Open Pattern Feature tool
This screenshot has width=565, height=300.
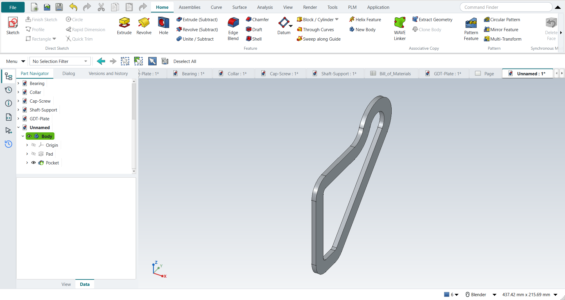[x=471, y=29]
